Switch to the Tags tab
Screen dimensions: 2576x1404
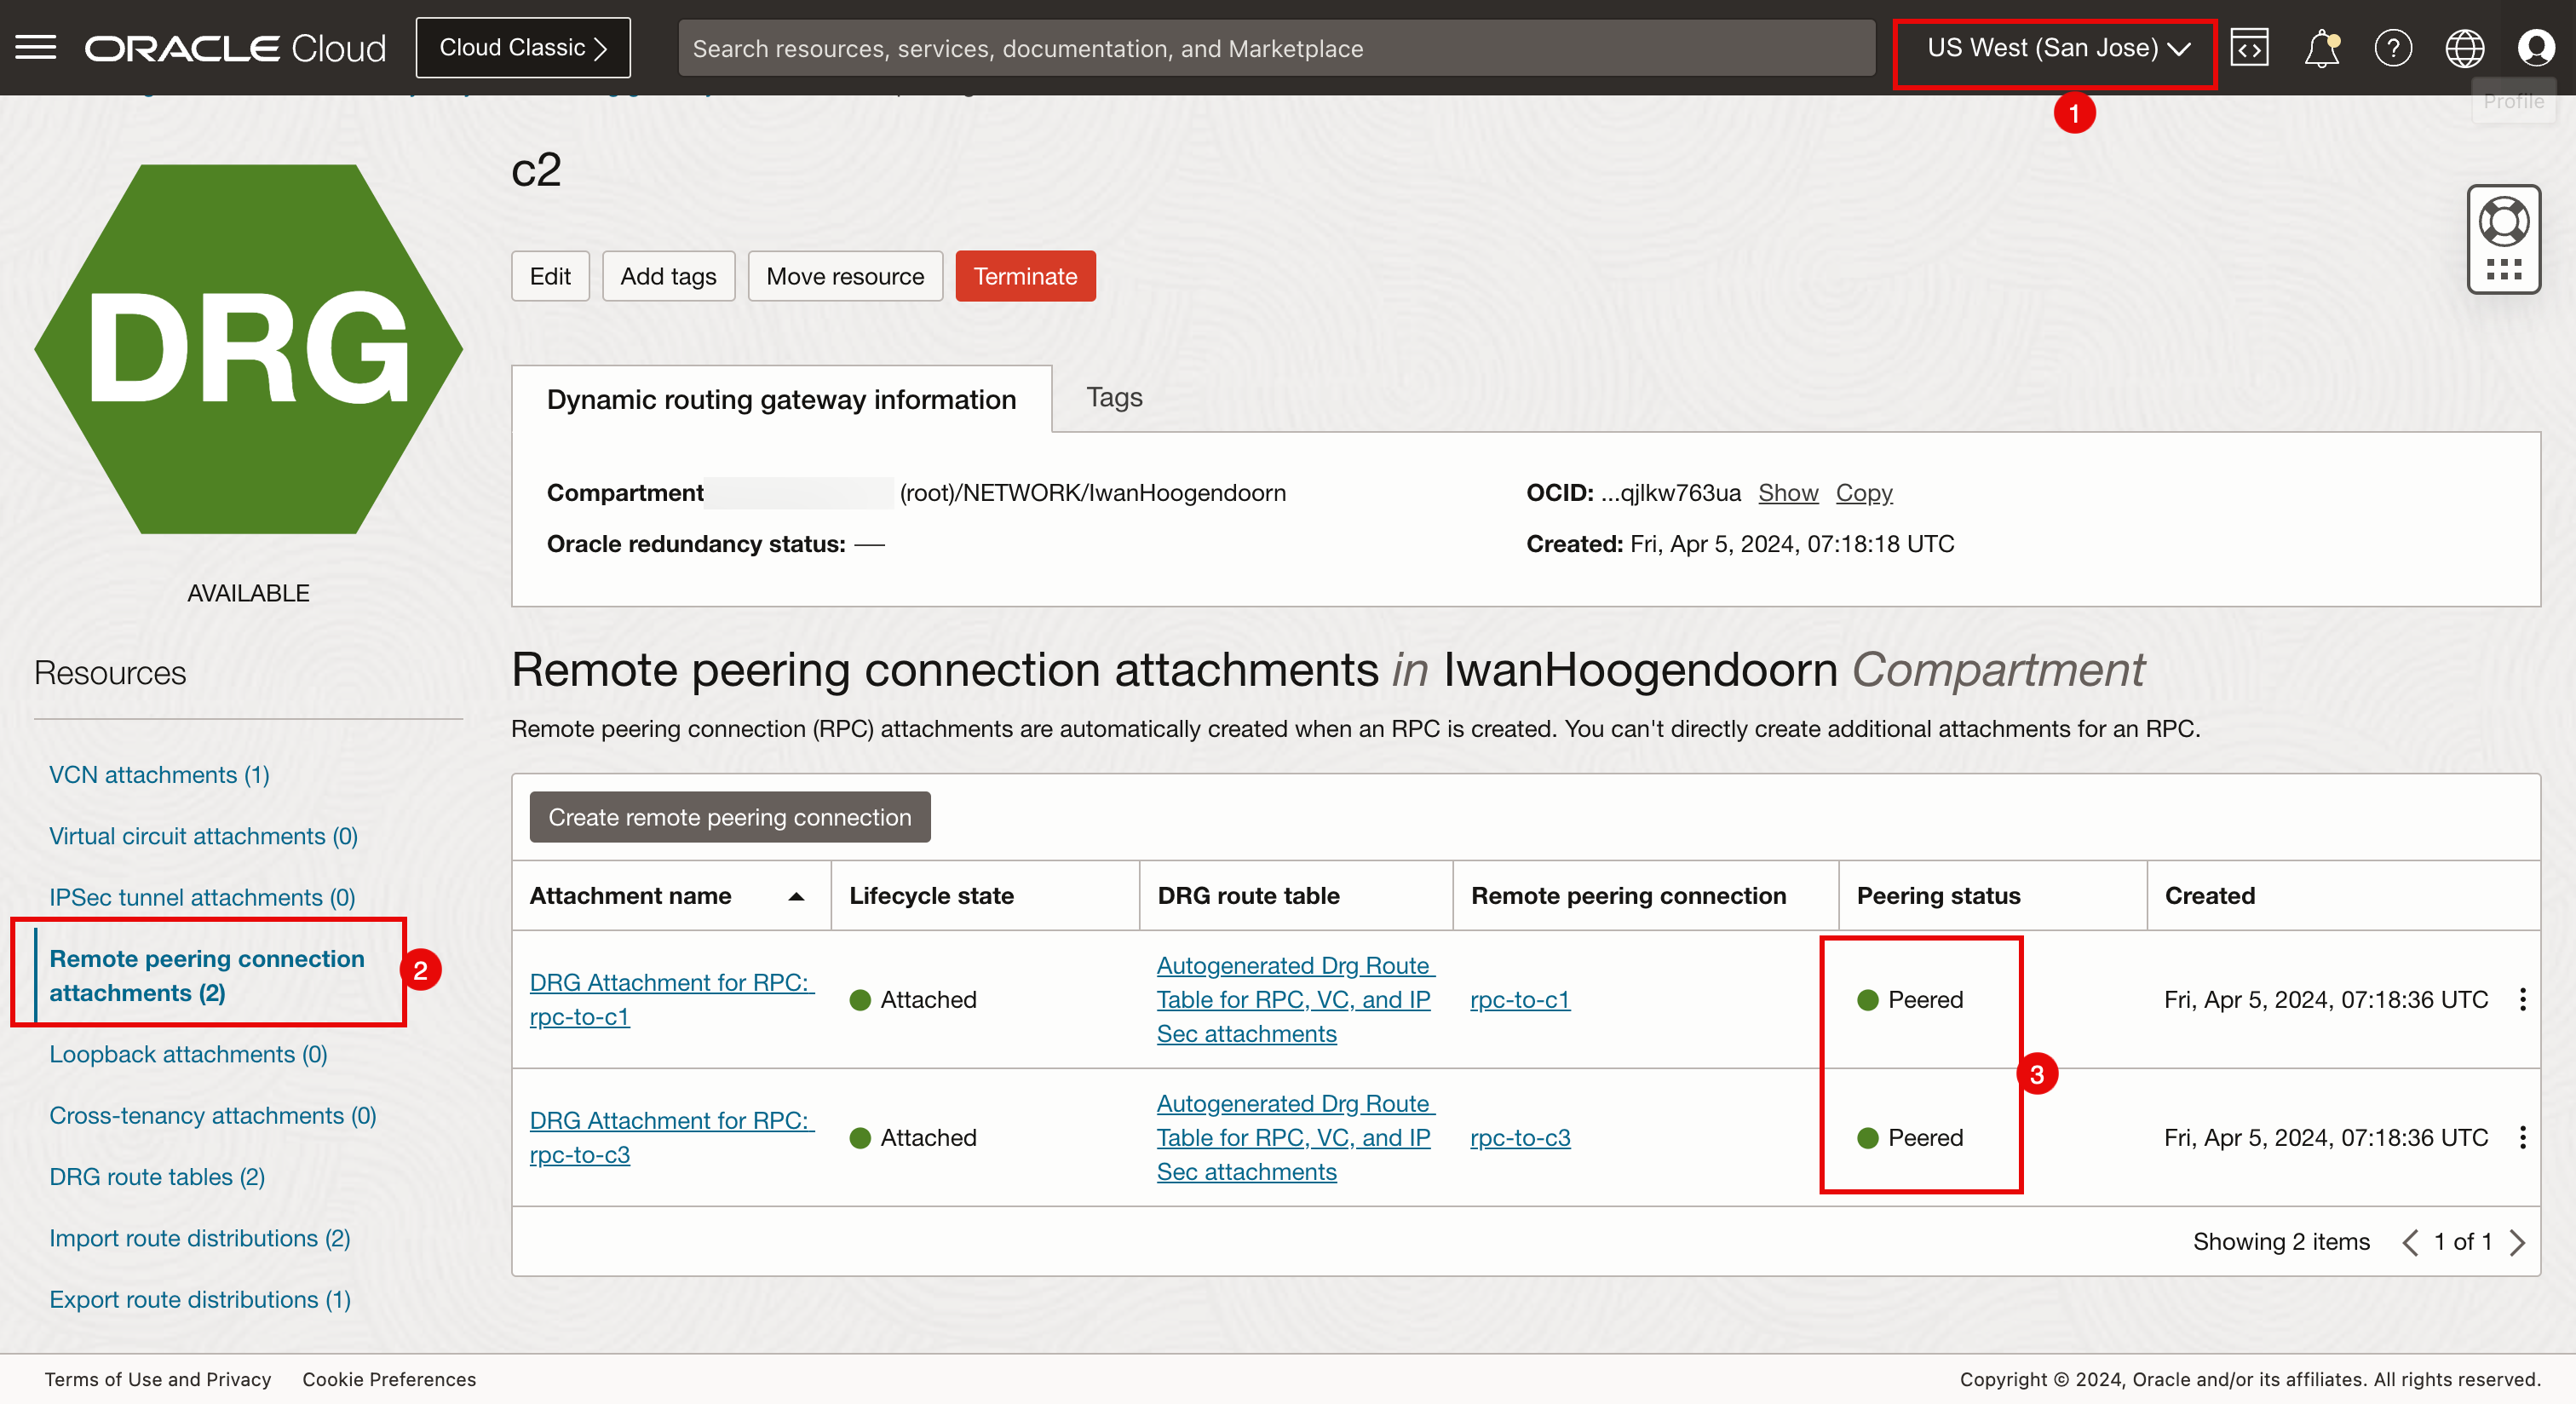[1114, 397]
